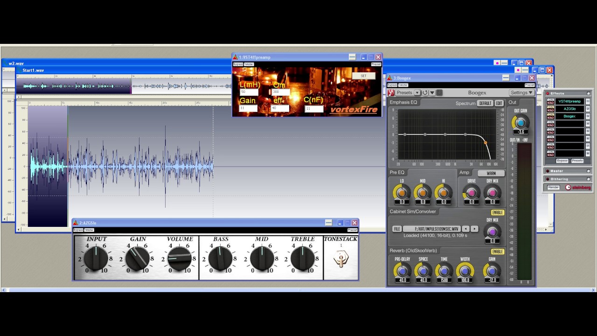Click the BASS knob on AZGSlo amp
Image resolution: width=597 pixels, height=336 pixels.
click(x=221, y=259)
